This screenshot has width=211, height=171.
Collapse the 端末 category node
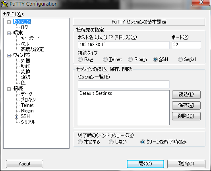coord(9,33)
